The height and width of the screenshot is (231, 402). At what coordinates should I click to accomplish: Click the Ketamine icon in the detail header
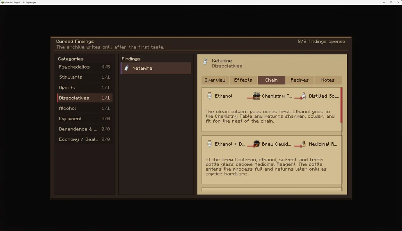pos(205,61)
